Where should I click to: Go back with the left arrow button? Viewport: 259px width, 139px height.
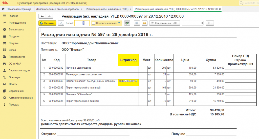pos(42,16)
